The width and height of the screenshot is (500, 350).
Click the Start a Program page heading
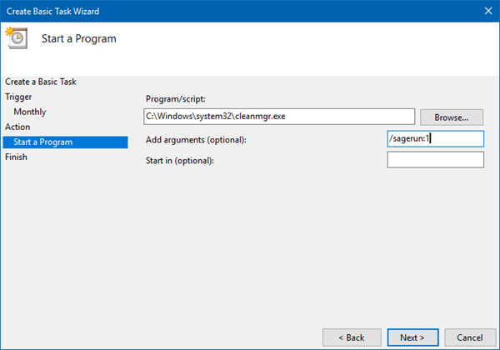tap(79, 38)
